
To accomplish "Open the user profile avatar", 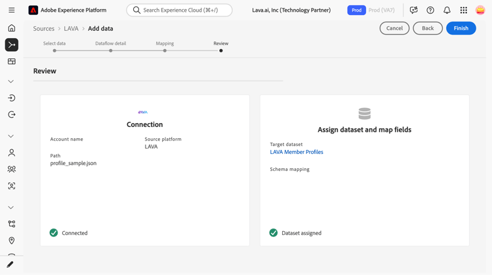I will coord(480,10).
